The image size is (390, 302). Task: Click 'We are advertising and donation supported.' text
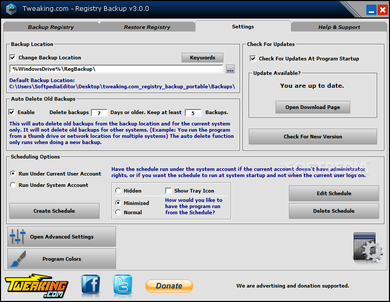coord(293,285)
